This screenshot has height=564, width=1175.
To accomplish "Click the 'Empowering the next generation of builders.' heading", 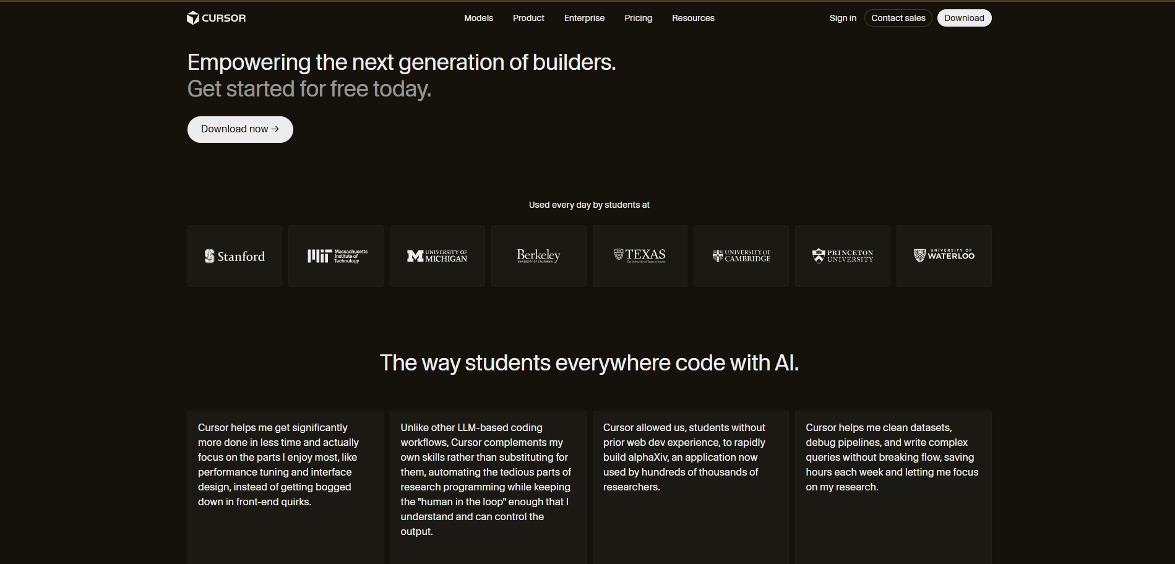I will (402, 62).
